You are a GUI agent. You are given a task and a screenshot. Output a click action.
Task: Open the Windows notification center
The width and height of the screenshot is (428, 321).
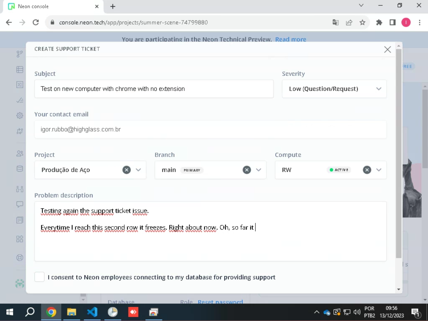(416, 312)
